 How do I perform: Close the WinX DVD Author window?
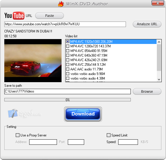(x=158, y=3)
